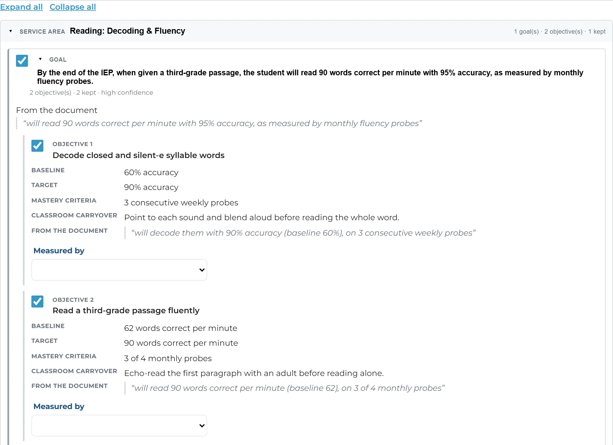Click the quote 'will read 90 words correct per minute (baseline 62)'
613x445 pixels.
tap(288, 388)
